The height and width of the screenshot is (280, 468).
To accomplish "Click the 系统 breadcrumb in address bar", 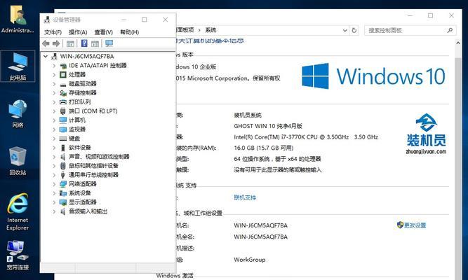I will coord(210,30).
